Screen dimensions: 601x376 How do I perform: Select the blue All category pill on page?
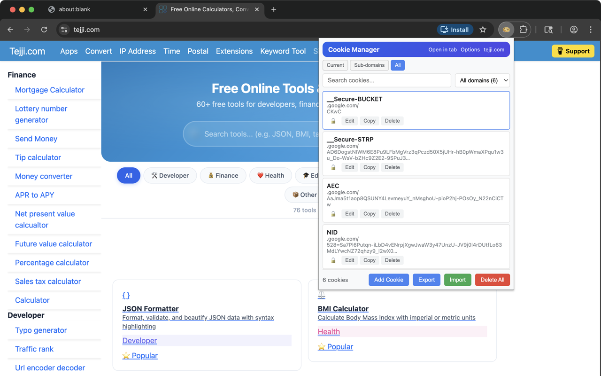[x=129, y=176]
